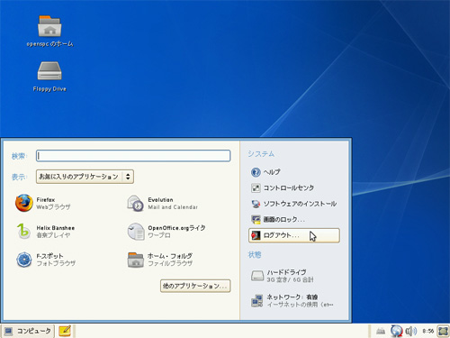
Task: Open OpenOffice.org Writer word processor
Action: (166, 232)
